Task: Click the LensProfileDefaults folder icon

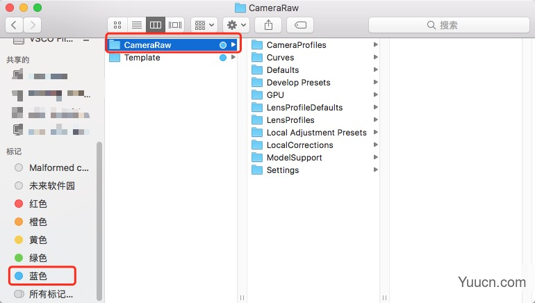Action: coord(257,107)
